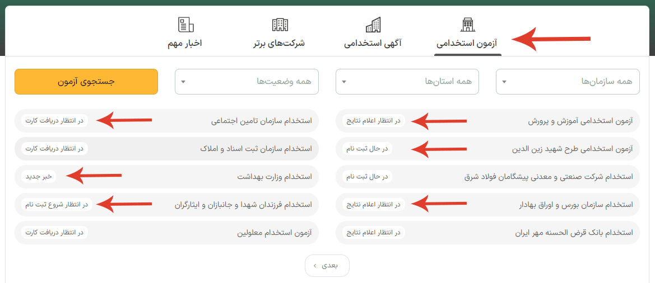The image size is (655, 283).
Task: Click در حال ثبت نام badge for پیشگامان فولاد شرق
Action: (x=367, y=177)
